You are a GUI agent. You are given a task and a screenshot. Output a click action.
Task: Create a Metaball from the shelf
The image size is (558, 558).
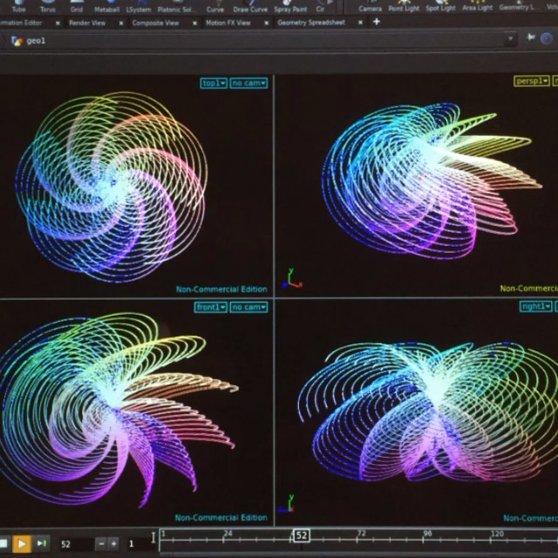point(106,8)
